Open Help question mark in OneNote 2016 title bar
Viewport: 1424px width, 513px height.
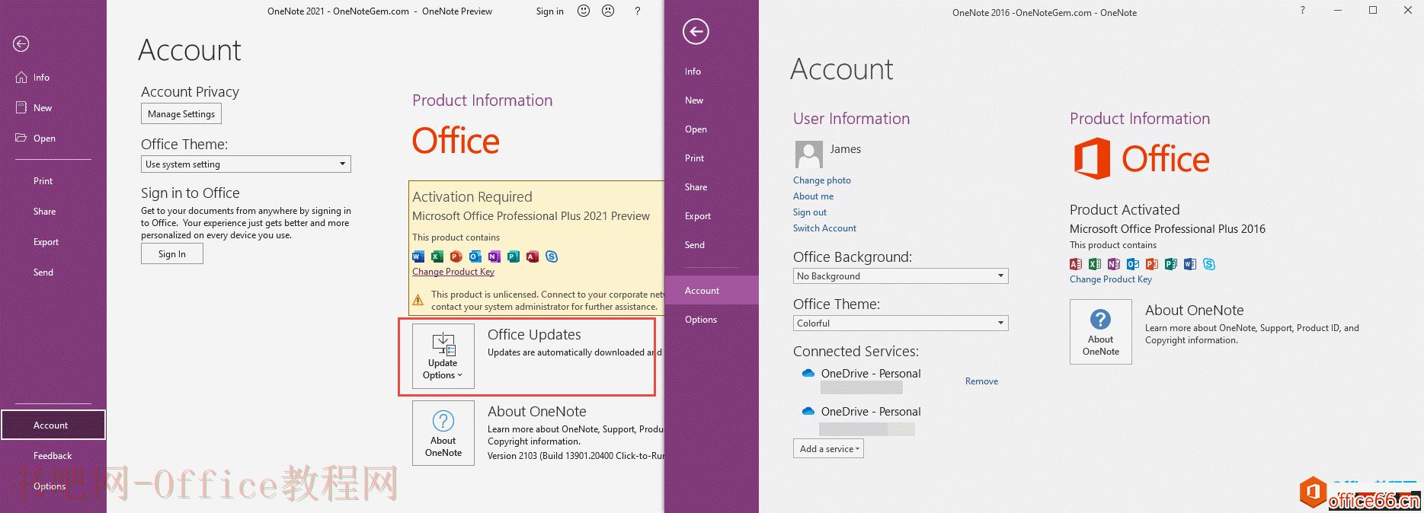1302,10
